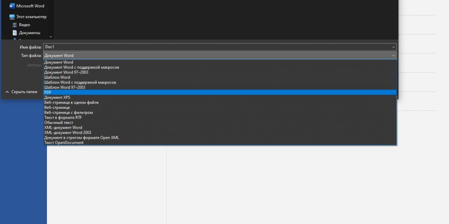Click the Видео folder icon
Viewport: 449px width, 224px height.
tap(14, 25)
